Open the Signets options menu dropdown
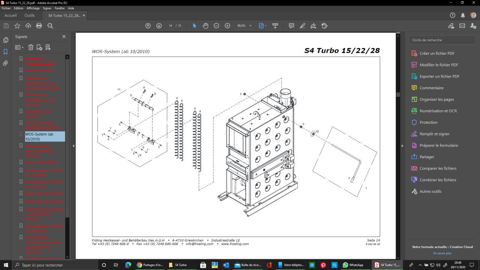 click(19, 47)
